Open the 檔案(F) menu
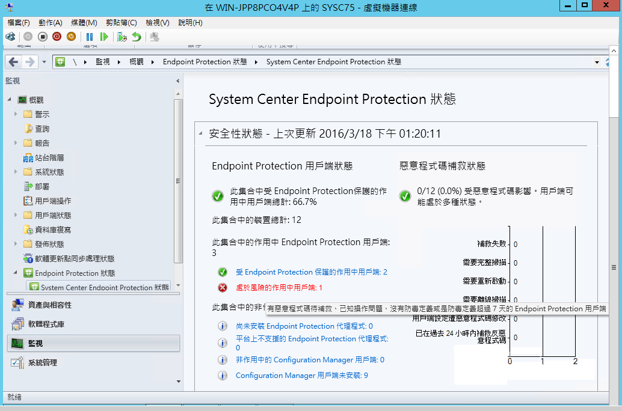622x411 pixels. click(x=19, y=23)
